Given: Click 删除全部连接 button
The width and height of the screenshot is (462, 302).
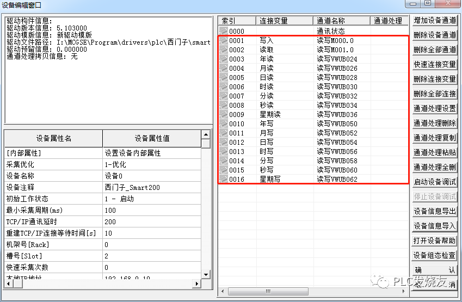Looking at the screenshot, I should 435,94.
